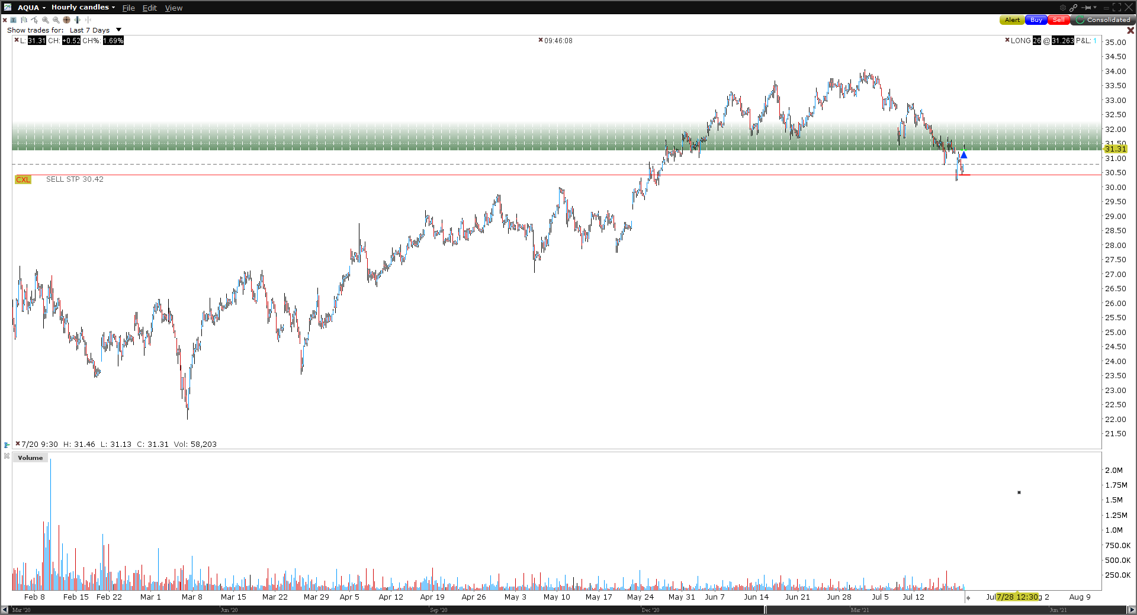
Task: Click the Jul 12 date axis label
Action: pos(913,597)
